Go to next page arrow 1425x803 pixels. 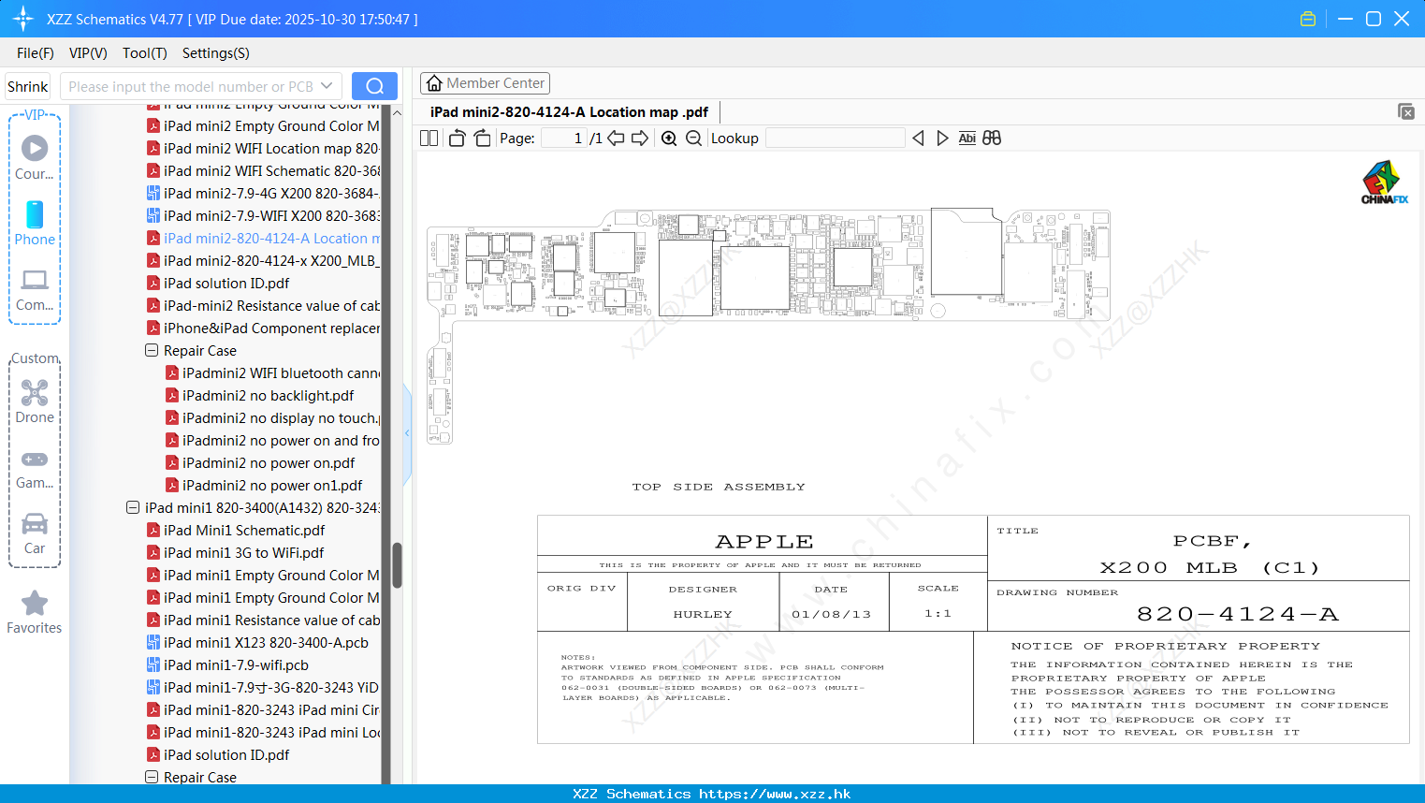(640, 139)
